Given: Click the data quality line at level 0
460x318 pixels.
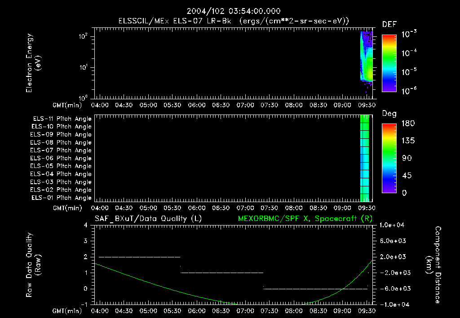Looking at the screenshot, I should (x=316, y=289).
